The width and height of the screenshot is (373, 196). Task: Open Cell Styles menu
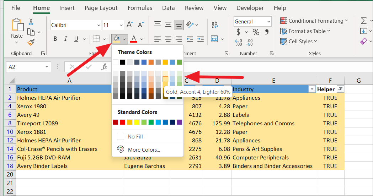(299, 41)
